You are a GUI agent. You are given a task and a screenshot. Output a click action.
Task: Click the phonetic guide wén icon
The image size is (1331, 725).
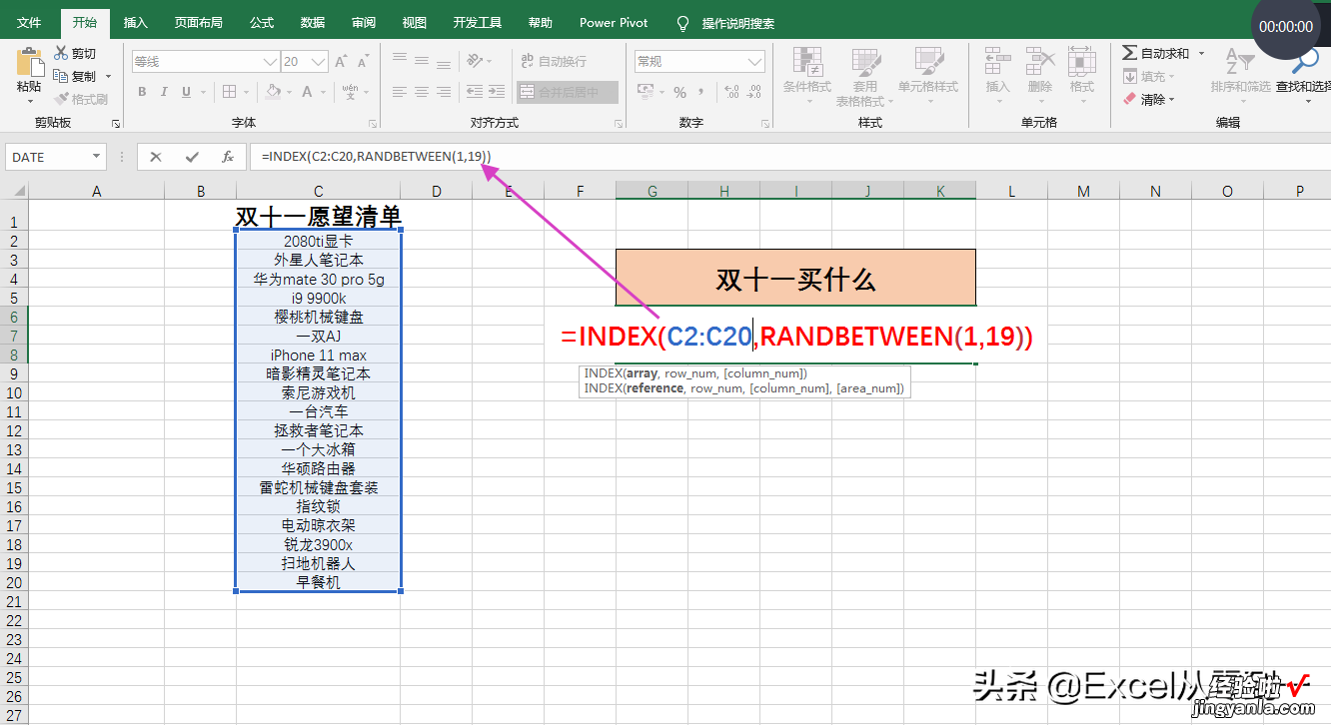coord(350,92)
